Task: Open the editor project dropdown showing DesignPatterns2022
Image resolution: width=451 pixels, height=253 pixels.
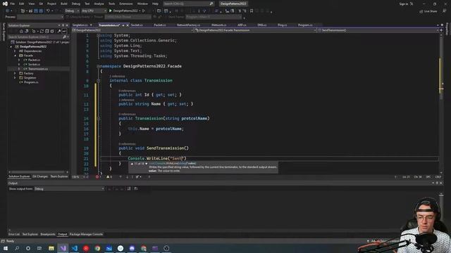Action: 132,30
